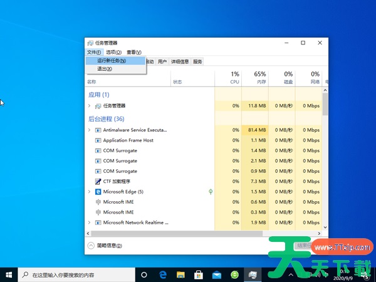Click the taskbar search input box

[75, 274]
